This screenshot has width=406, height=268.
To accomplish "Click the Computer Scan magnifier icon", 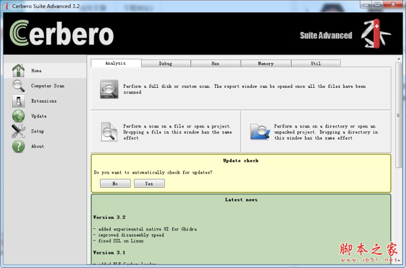I will 18,86.
